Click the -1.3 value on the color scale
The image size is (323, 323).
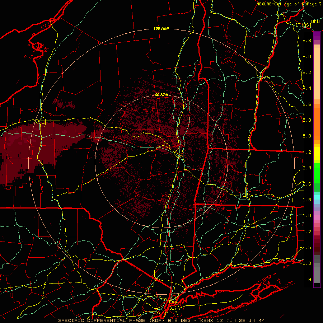coord(305,263)
